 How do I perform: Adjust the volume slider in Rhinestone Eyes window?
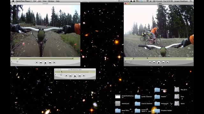(x=59, y=75)
